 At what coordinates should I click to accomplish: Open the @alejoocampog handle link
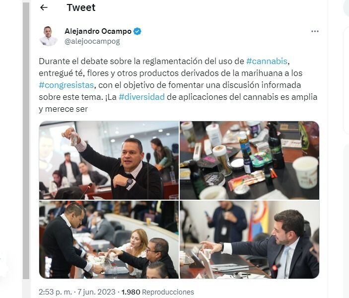click(92, 41)
